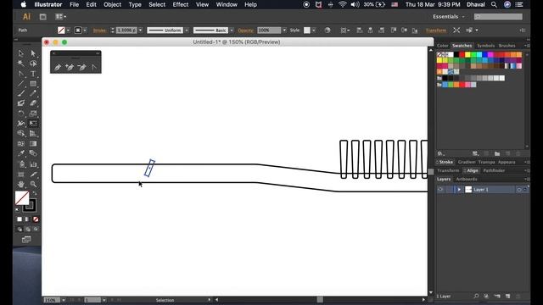Activate the Zoom tool
543x305 pixels.
(33, 184)
